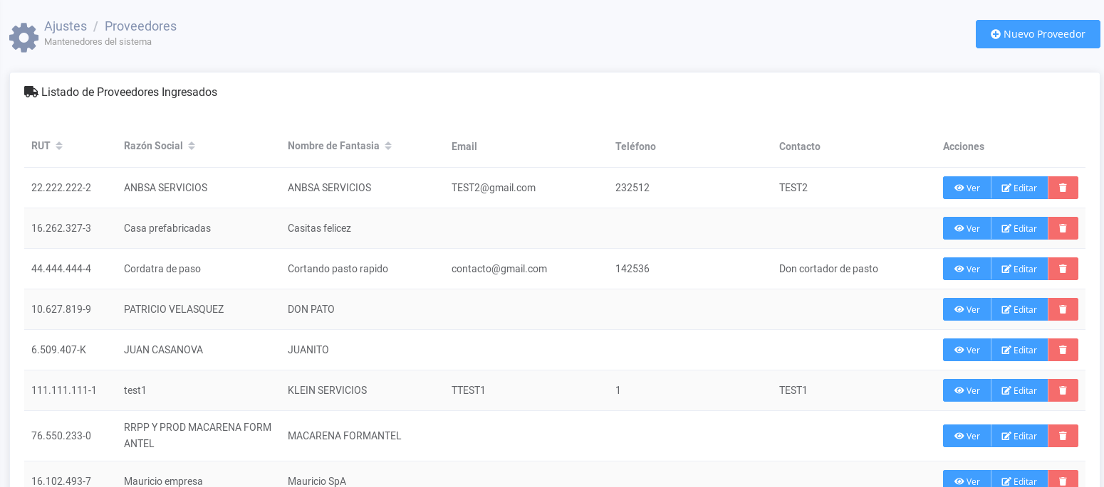Image resolution: width=1104 pixels, height=487 pixels.
Task: Click trash icon for JUAN CASANOVA
Action: point(1063,350)
